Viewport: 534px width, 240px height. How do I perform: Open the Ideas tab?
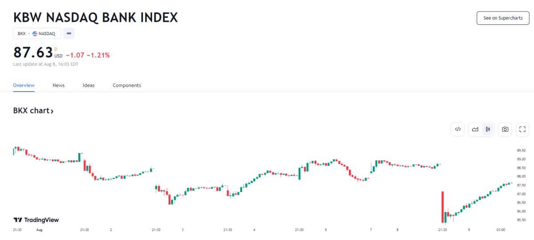pos(89,85)
